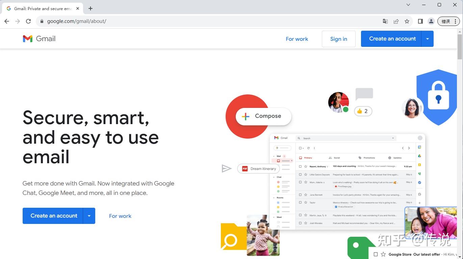Viewport: 463px width, 259px height.
Task: Close the Gmail browser tab
Action: (x=78, y=8)
